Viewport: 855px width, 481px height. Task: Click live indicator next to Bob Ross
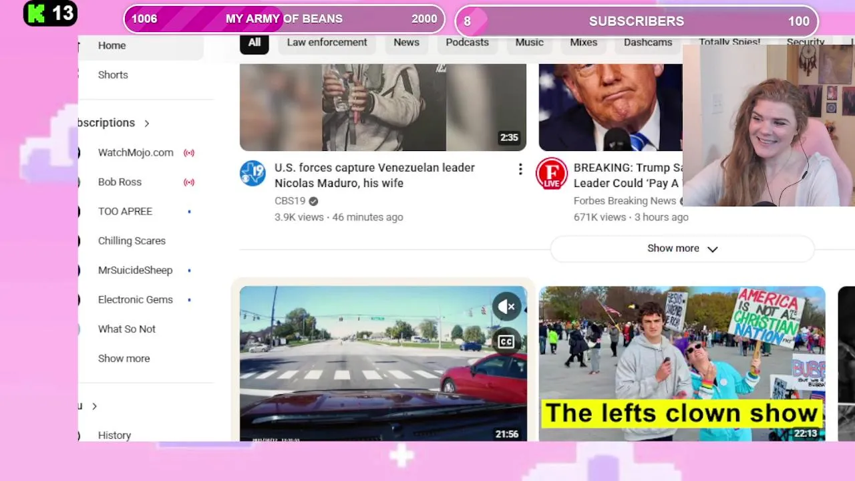189,182
